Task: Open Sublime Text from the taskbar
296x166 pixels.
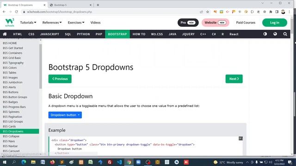Action: [x=62, y=162]
